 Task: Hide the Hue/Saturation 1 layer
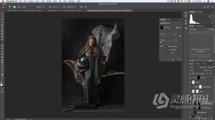190,87
